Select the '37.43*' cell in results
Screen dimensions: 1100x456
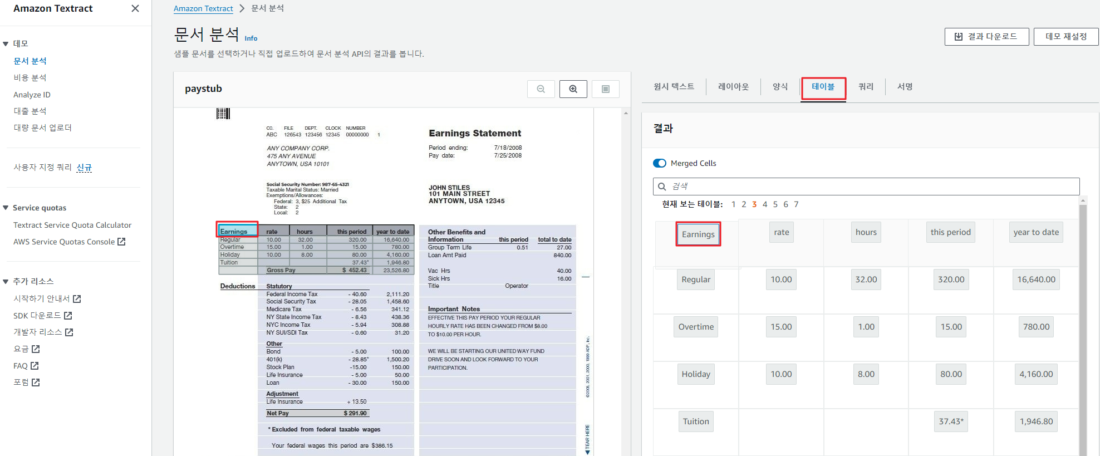click(x=951, y=421)
